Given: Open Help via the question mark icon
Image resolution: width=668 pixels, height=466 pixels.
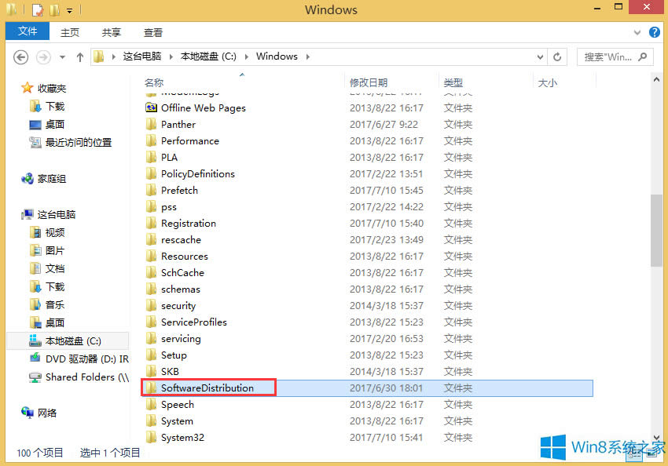Looking at the screenshot, I should click(x=655, y=32).
